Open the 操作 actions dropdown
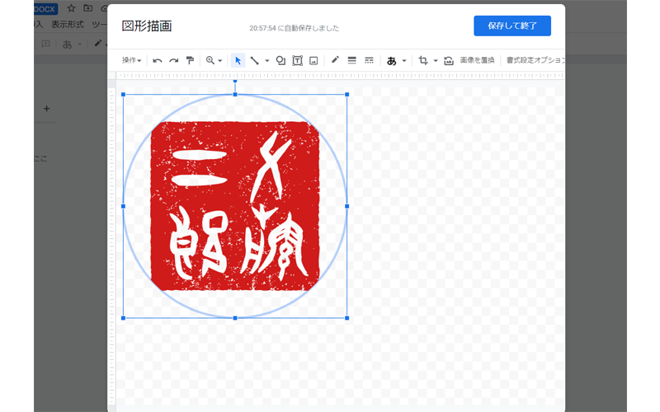The width and height of the screenshot is (660, 412). 131,60
